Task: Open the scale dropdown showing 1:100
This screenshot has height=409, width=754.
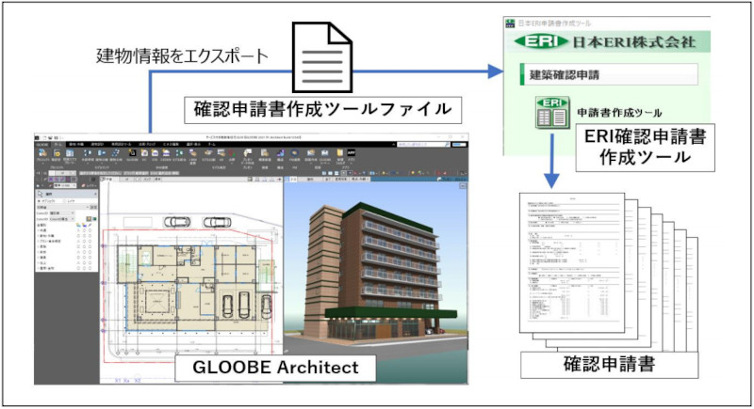Action: coord(64,185)
